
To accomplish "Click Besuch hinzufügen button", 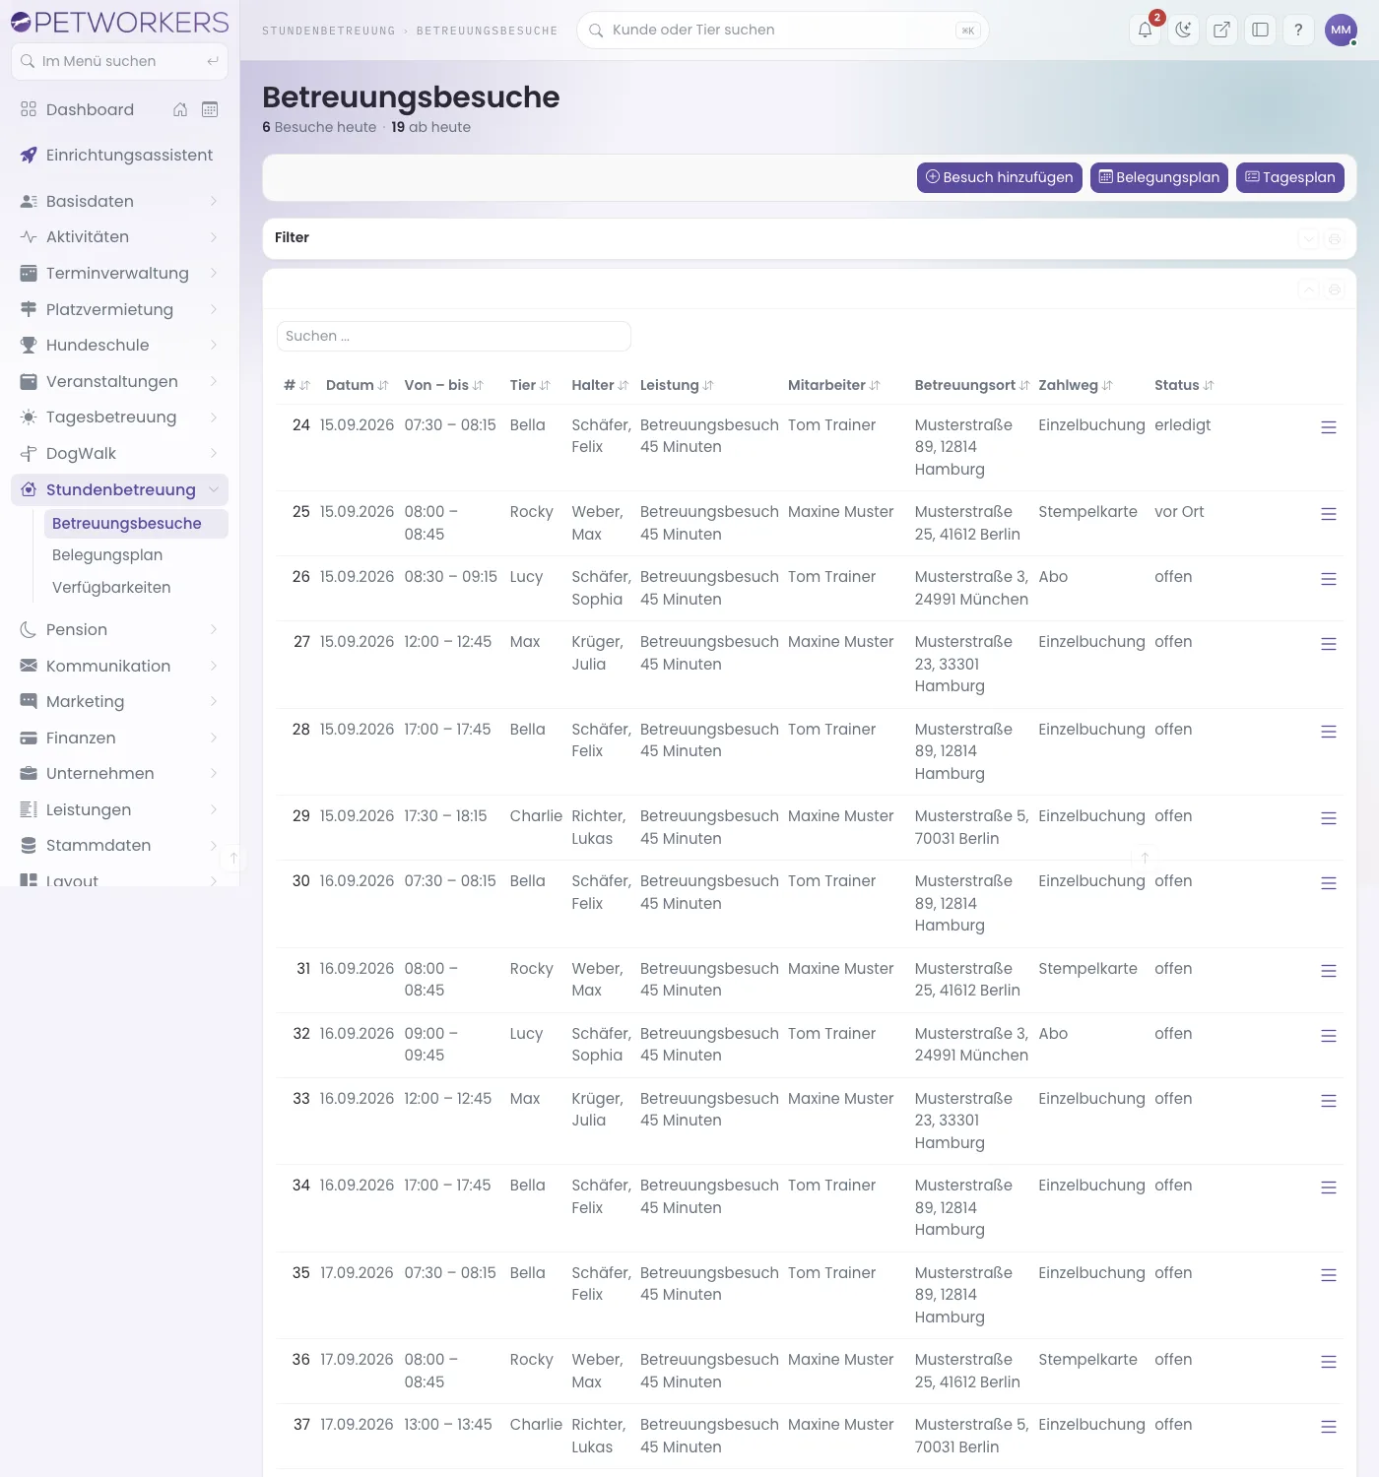I will point(1000,177).
